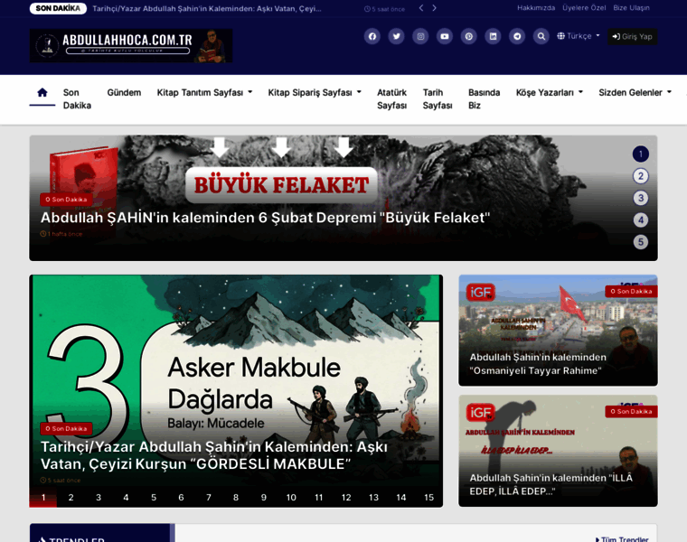Go to the home icon in navbar
The height and width of the screenshot is (542, 687).
coord(42,92)
